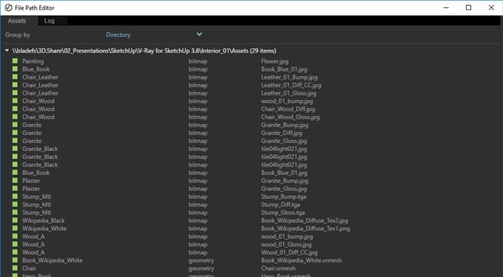Choose the Stump_Gloss.tga file entry

point(283,213)
